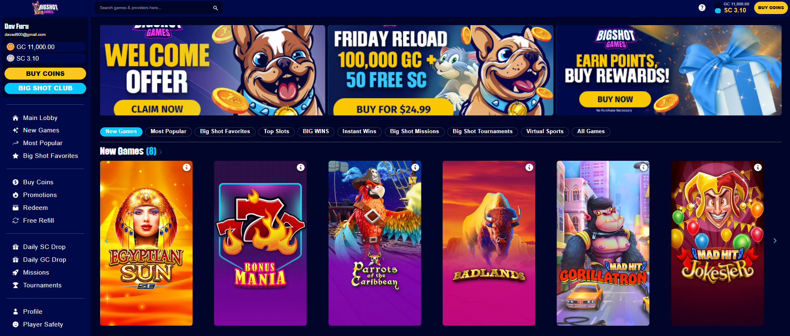Go to Player Safety in sidebar
Screen dimensions: 790x336
(x=43, y=324)
